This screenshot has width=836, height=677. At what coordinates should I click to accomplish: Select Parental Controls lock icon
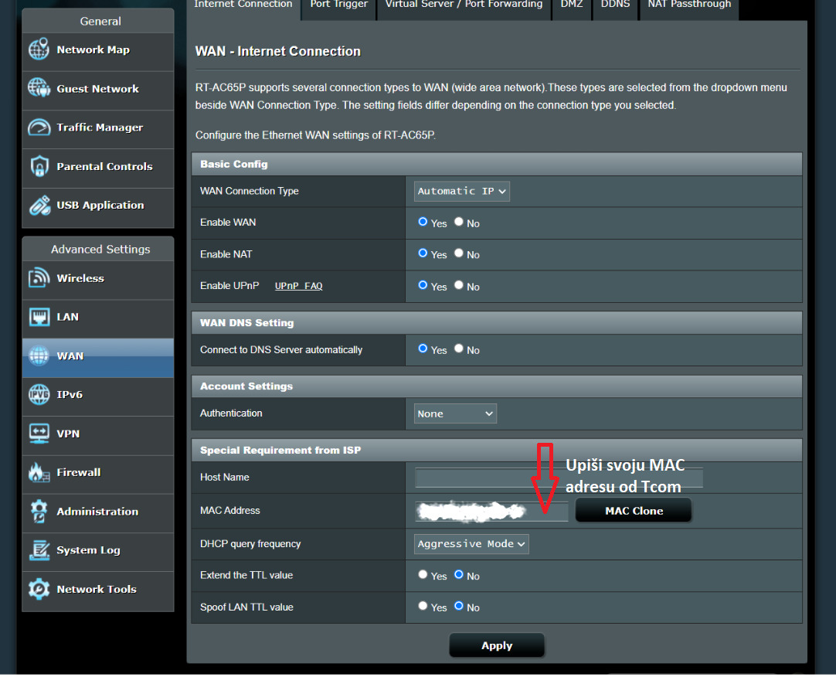[39, 166]
